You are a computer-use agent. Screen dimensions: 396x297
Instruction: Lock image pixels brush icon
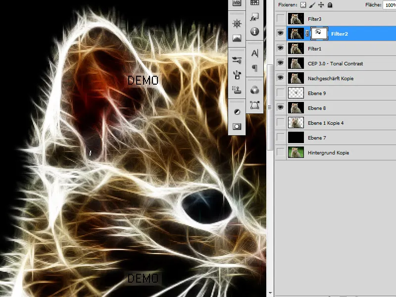click(312, 5)
